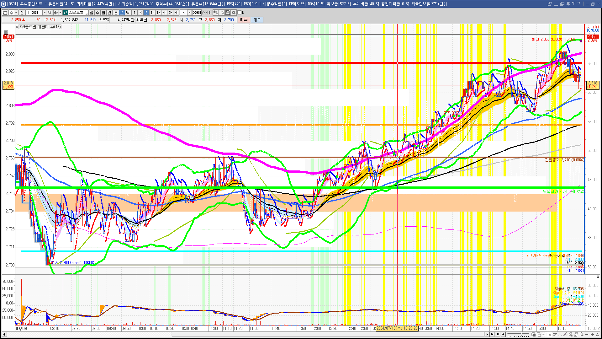602x339 pixels.
Task: Open the stock code 001380 dropdown
Action: point(45,13)
